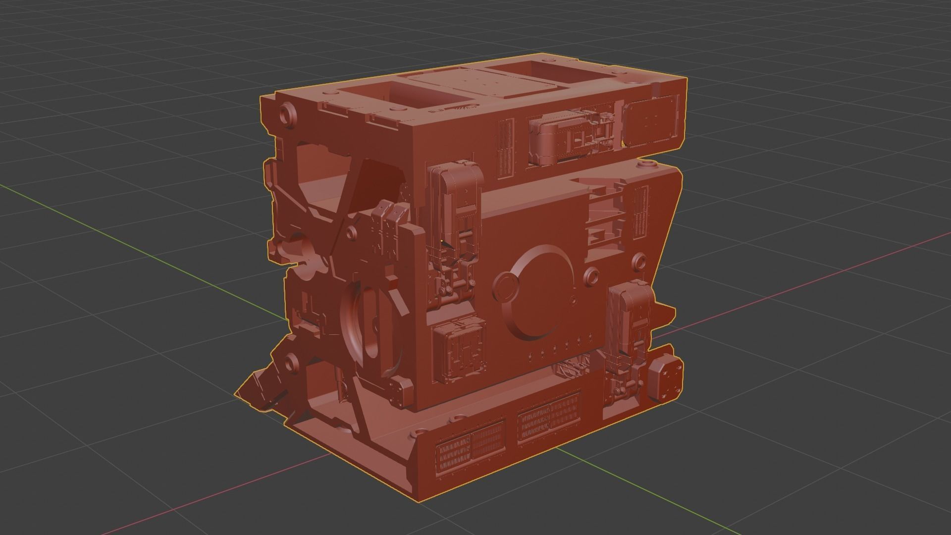Select the red mechanical crate model

(461, 277)
